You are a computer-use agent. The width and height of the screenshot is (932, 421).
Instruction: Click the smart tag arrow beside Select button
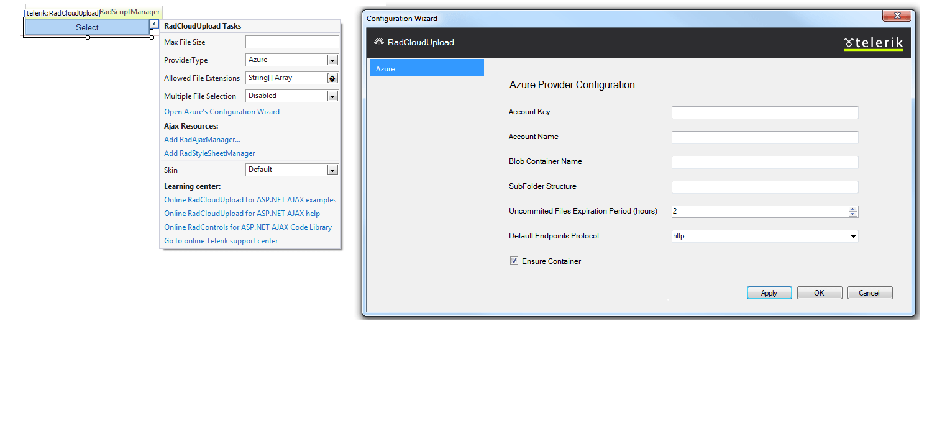tap(154, 24)
